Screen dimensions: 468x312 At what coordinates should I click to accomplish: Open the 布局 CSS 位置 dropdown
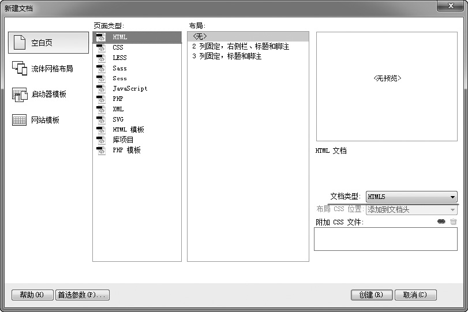(411, 210)
